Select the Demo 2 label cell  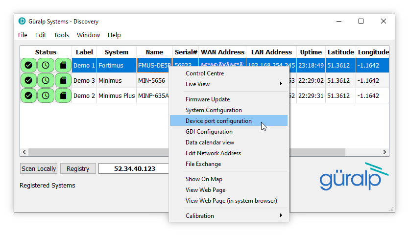click(x=84, y=95)
